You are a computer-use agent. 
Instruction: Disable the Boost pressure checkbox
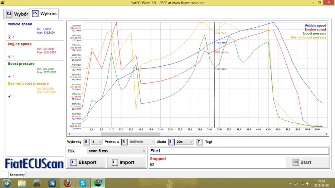pos(9,76)
